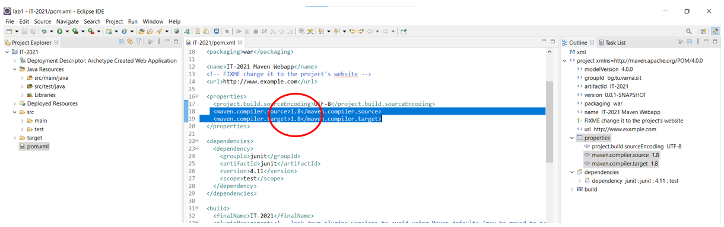Click the website link in the FIXME comment
Image resolution: width=724 pixels, height=227 pixels.
(x=346, y=74)
